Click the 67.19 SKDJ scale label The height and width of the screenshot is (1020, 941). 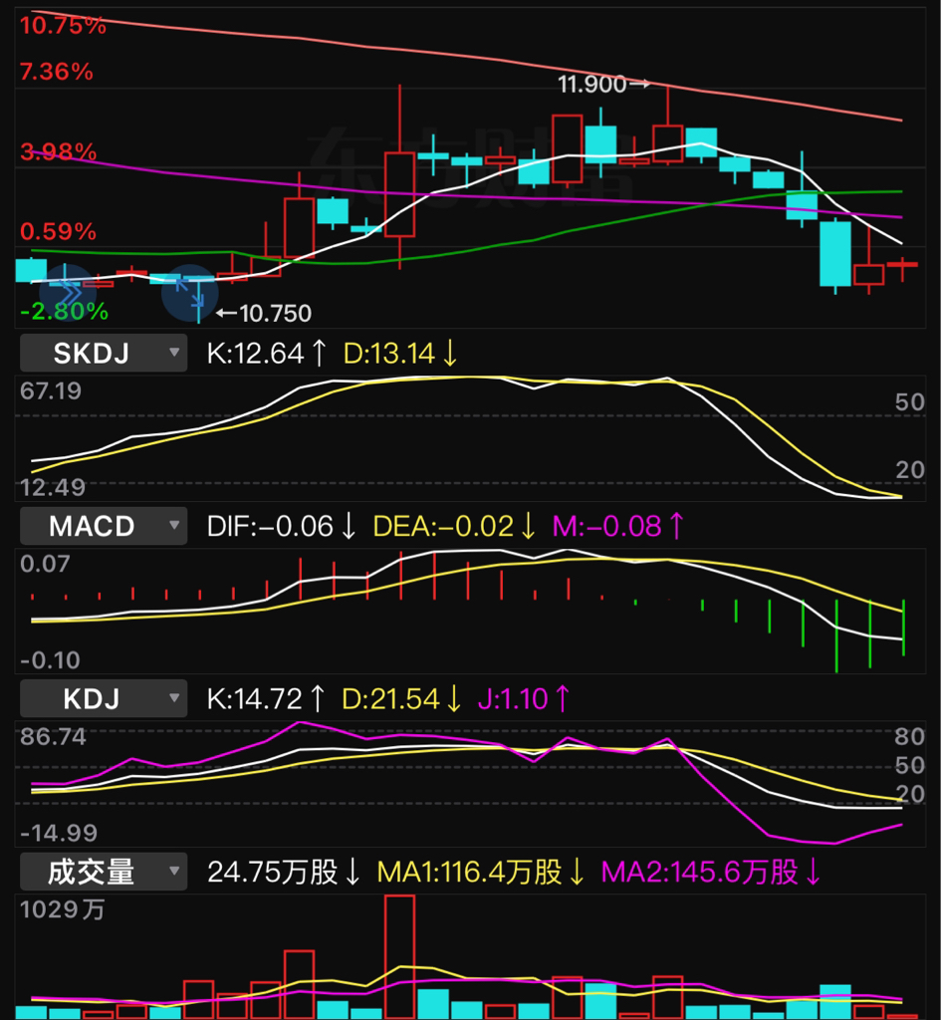tap(51, 390)
